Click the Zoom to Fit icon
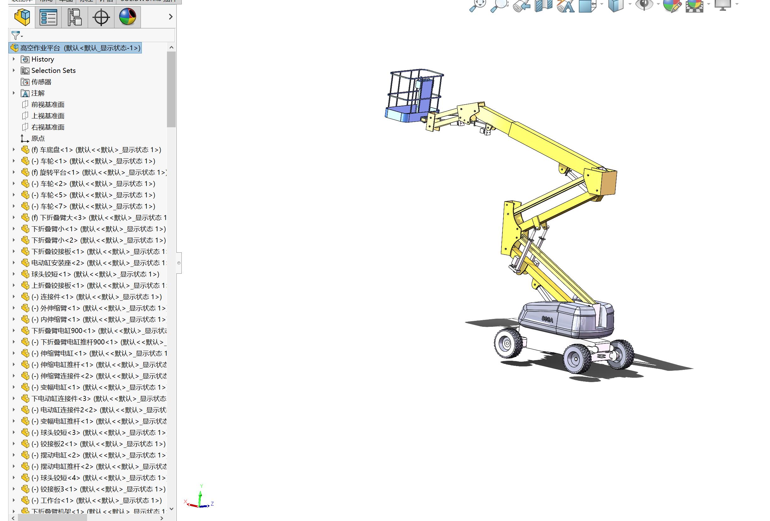770x521 pixels. coord(478,5)
